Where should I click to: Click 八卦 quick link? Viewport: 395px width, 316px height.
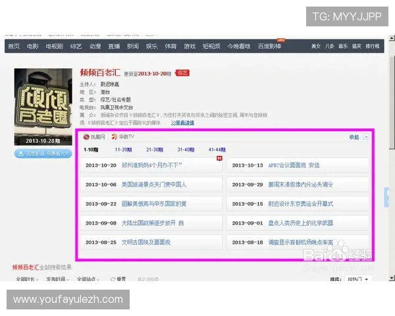coord(330,46)
